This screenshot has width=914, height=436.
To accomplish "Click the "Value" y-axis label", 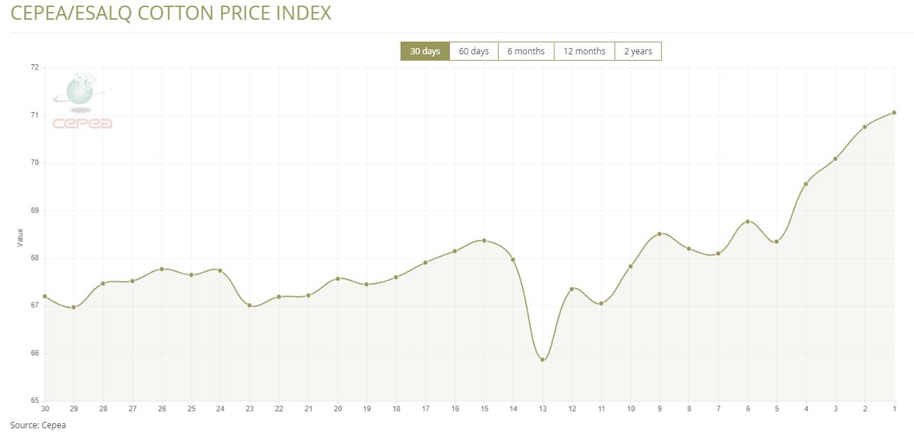I will coord(20,237).
